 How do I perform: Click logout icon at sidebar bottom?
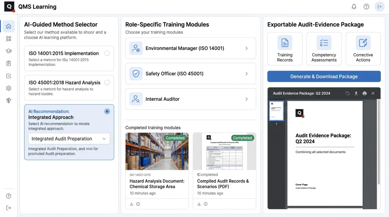pyautogui.click(x=9, y=208)
